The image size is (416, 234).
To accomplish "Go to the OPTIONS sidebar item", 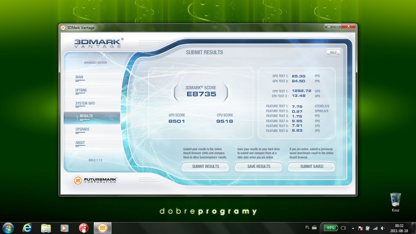I will [92, 91].
